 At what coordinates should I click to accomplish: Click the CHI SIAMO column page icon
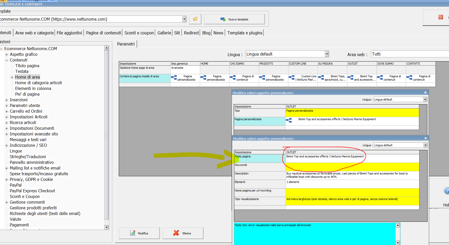(x=233, y=78)
